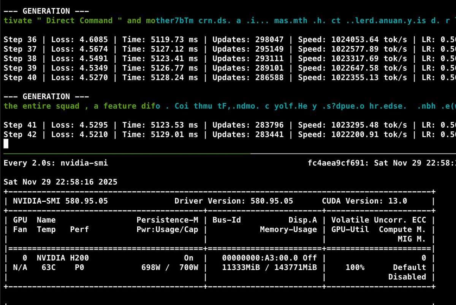Click the 'Persistence-M' column header

[x=167, y=220]
